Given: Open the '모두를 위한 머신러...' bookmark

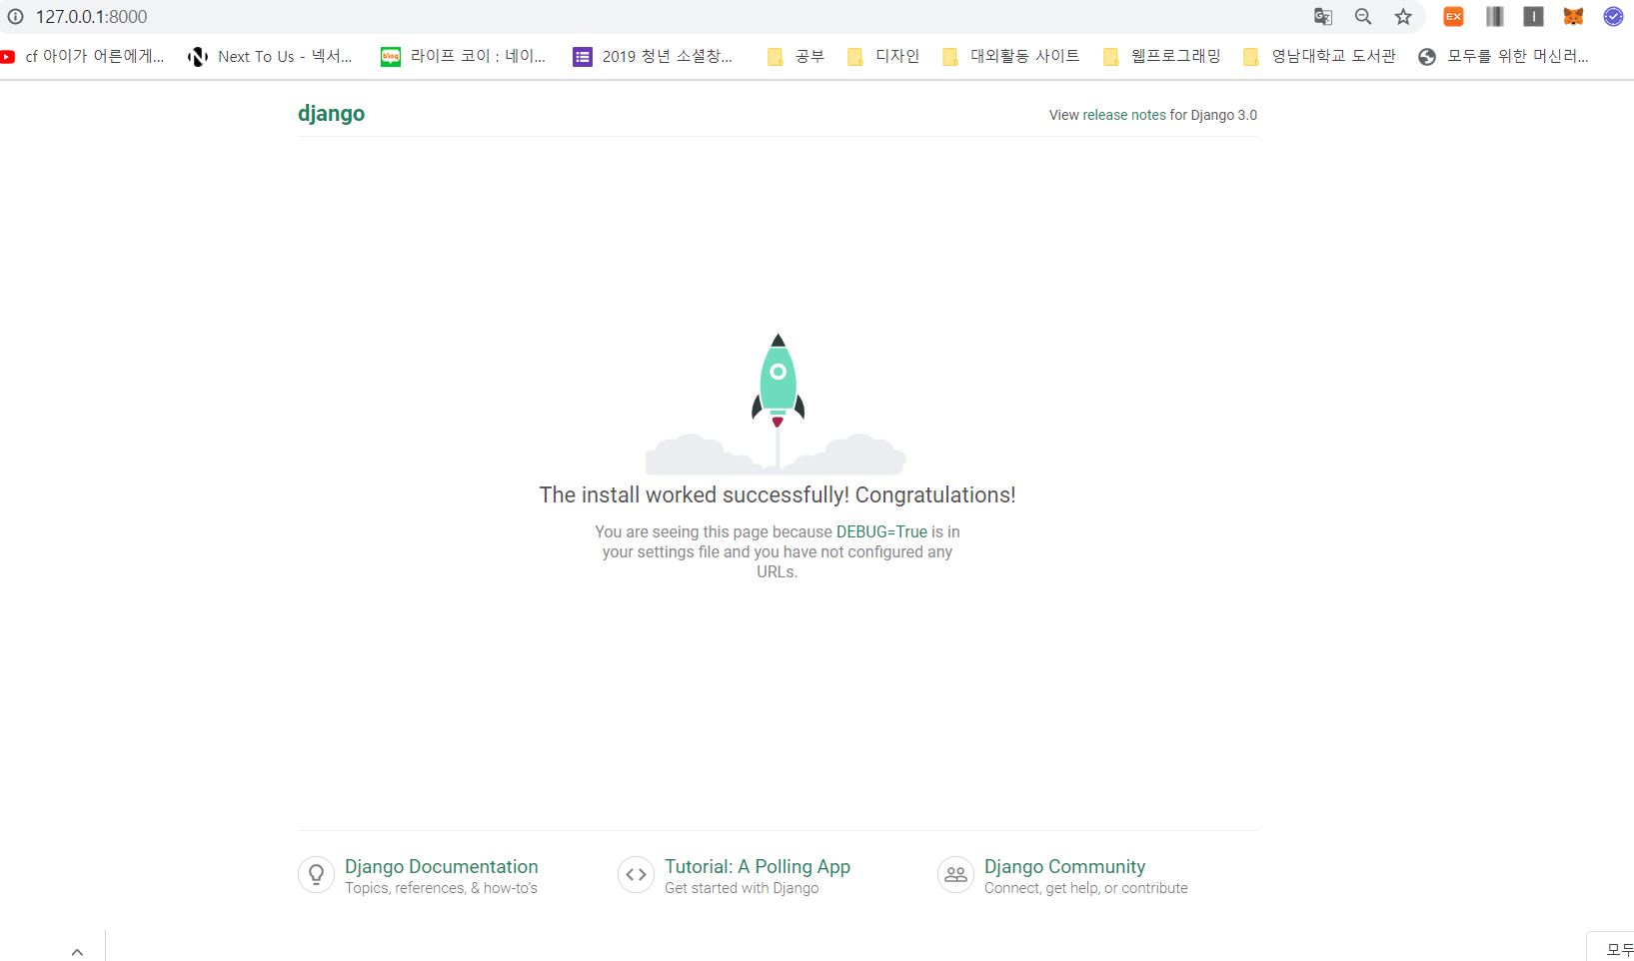Looking at the screenshot, I should (x=1504, y=57).
